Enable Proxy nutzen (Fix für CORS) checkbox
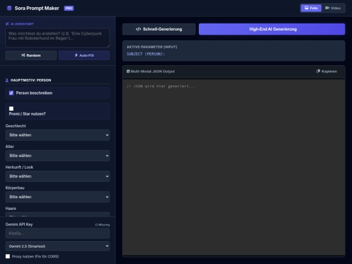This screenshot has width=352, height=264. [8, 256]
